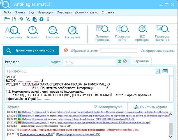Open the Справка menu

click(108, 12)
